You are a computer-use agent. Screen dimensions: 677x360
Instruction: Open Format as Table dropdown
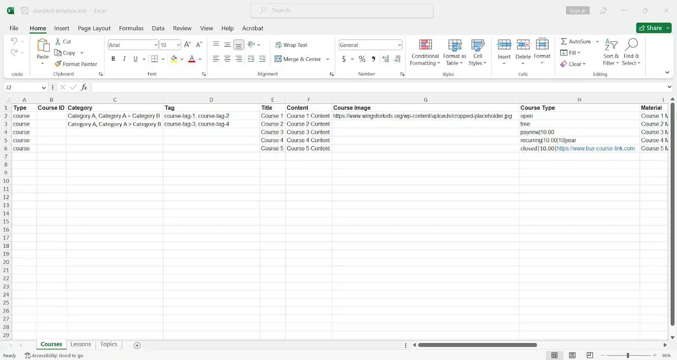(x=454, y=53)
